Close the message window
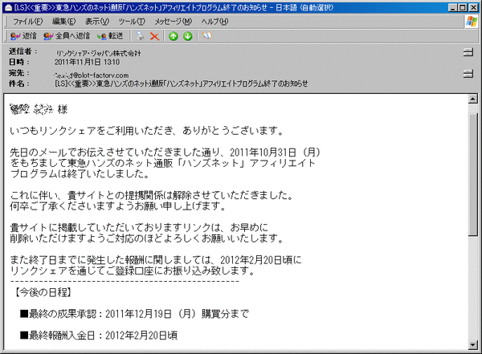 (x=473, y=8)
